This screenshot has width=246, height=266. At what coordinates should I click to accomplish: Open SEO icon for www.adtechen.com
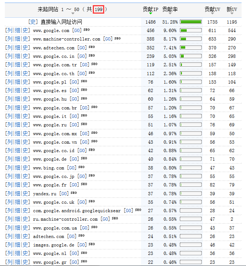(92, 47)
